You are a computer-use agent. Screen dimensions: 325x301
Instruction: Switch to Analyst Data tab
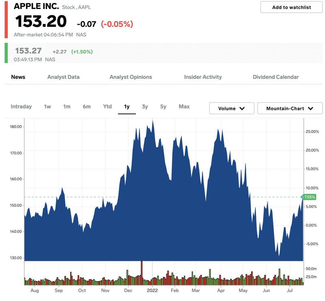[x=63, y=77]
